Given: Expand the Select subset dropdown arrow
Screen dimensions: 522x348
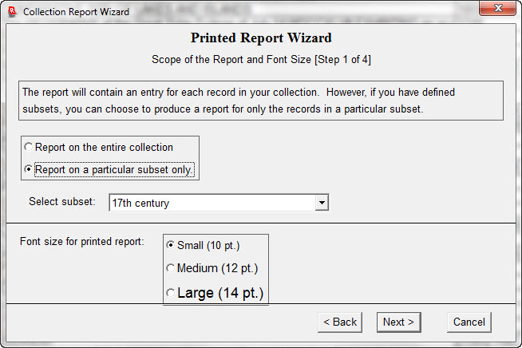Looking at the screenshot, I should (322, 204).
